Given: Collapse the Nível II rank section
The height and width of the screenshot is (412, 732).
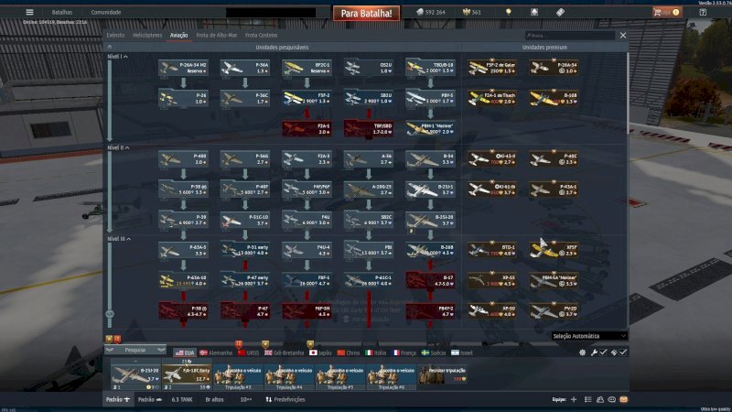Looking at the screenshot, I should (x=118, y=146).
